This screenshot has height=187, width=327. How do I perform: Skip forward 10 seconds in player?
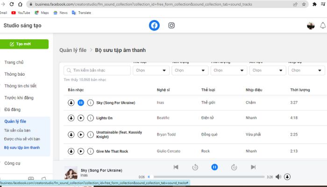tap(234, 167)
